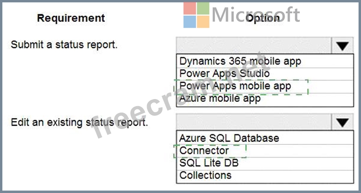Choose Collections option

(x=265, y=176)
